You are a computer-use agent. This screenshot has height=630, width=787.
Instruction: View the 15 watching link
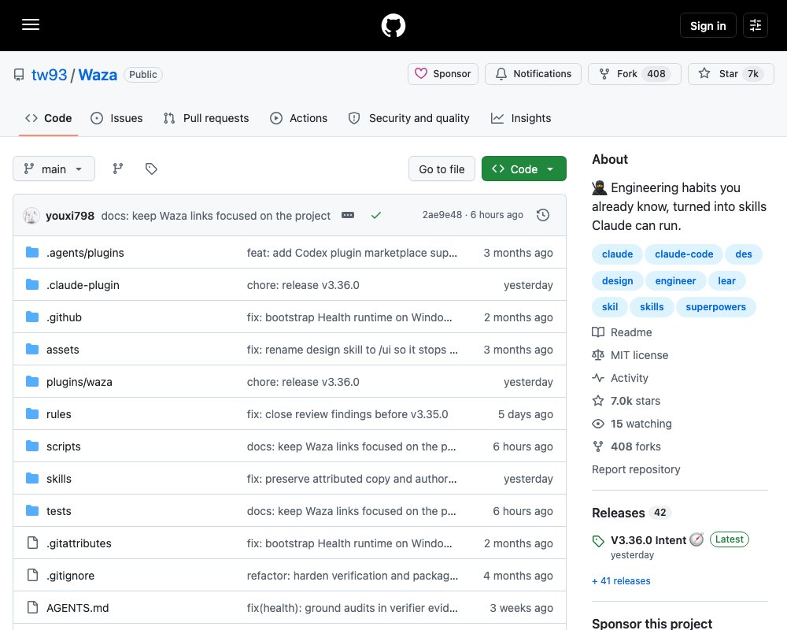(x=632, y=424)
